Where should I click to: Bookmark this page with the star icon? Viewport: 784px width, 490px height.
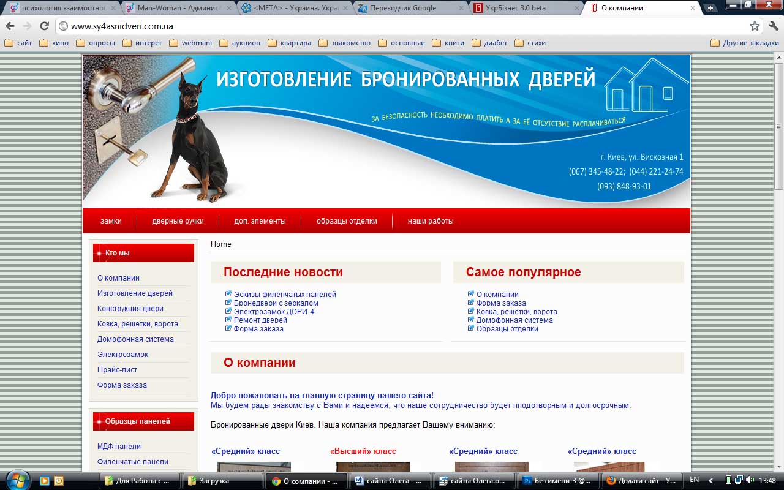click(755, 27)
